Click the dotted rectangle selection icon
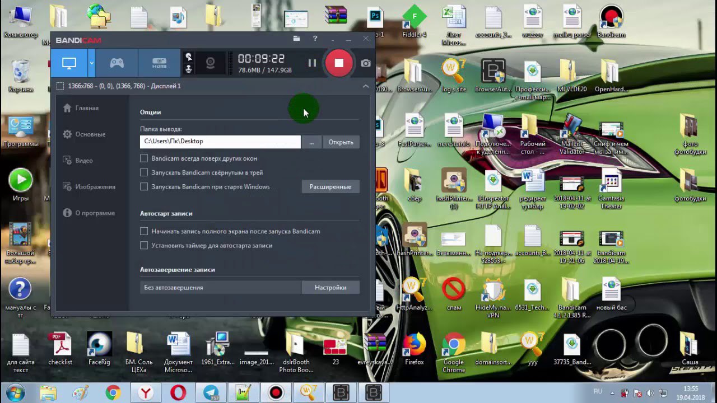This screenshot has width=717, height=403. pos(60,86)
